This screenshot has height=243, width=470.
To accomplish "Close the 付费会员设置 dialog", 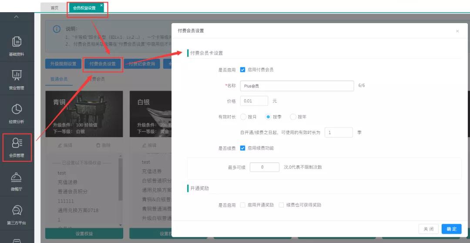I will tap(457, 31).
